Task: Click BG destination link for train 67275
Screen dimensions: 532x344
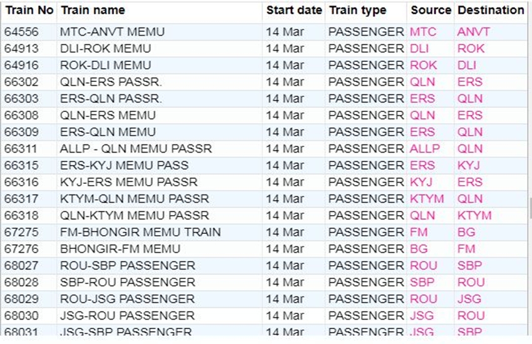Action: click(x=466, y=232)
